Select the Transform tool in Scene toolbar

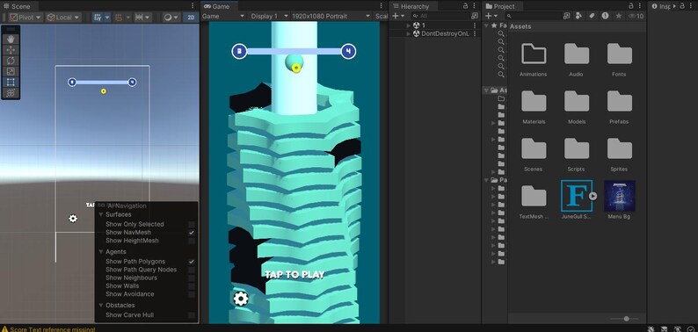click(11, 92)
